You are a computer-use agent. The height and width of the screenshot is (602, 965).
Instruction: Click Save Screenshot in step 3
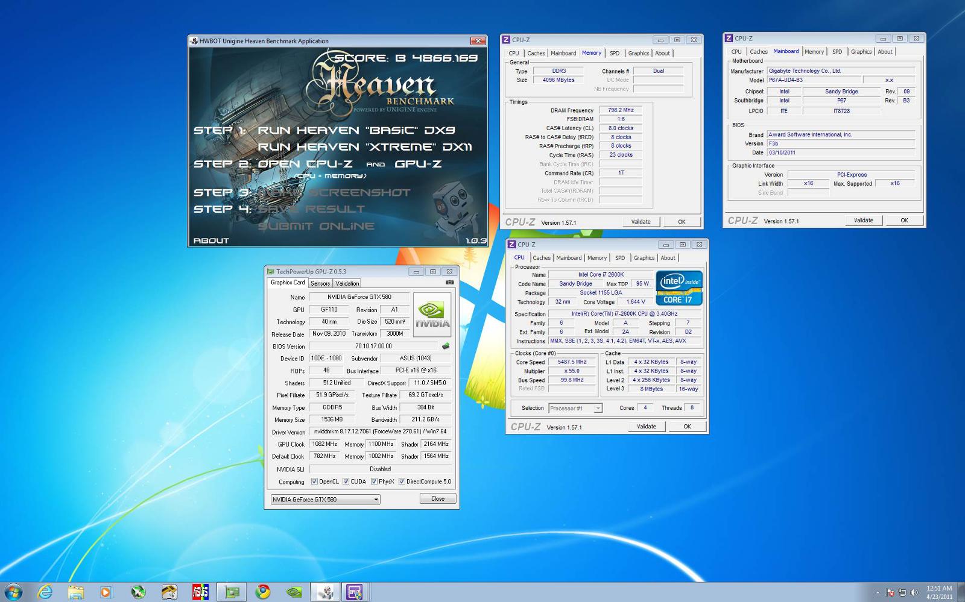335,193
